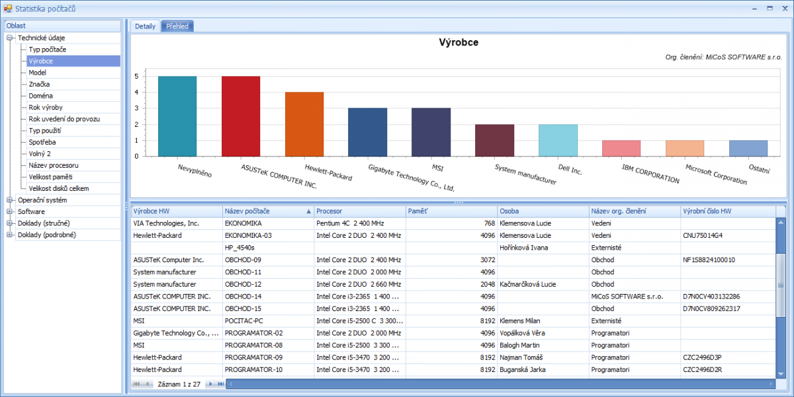Jump to the last record in navigator
This screenshot has height=397, width=794.
tap(220, 384)
